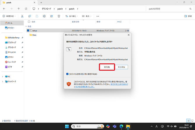Click the Wi-Fi network tray icon
This screenshot has width=195, height=130.
168,127
